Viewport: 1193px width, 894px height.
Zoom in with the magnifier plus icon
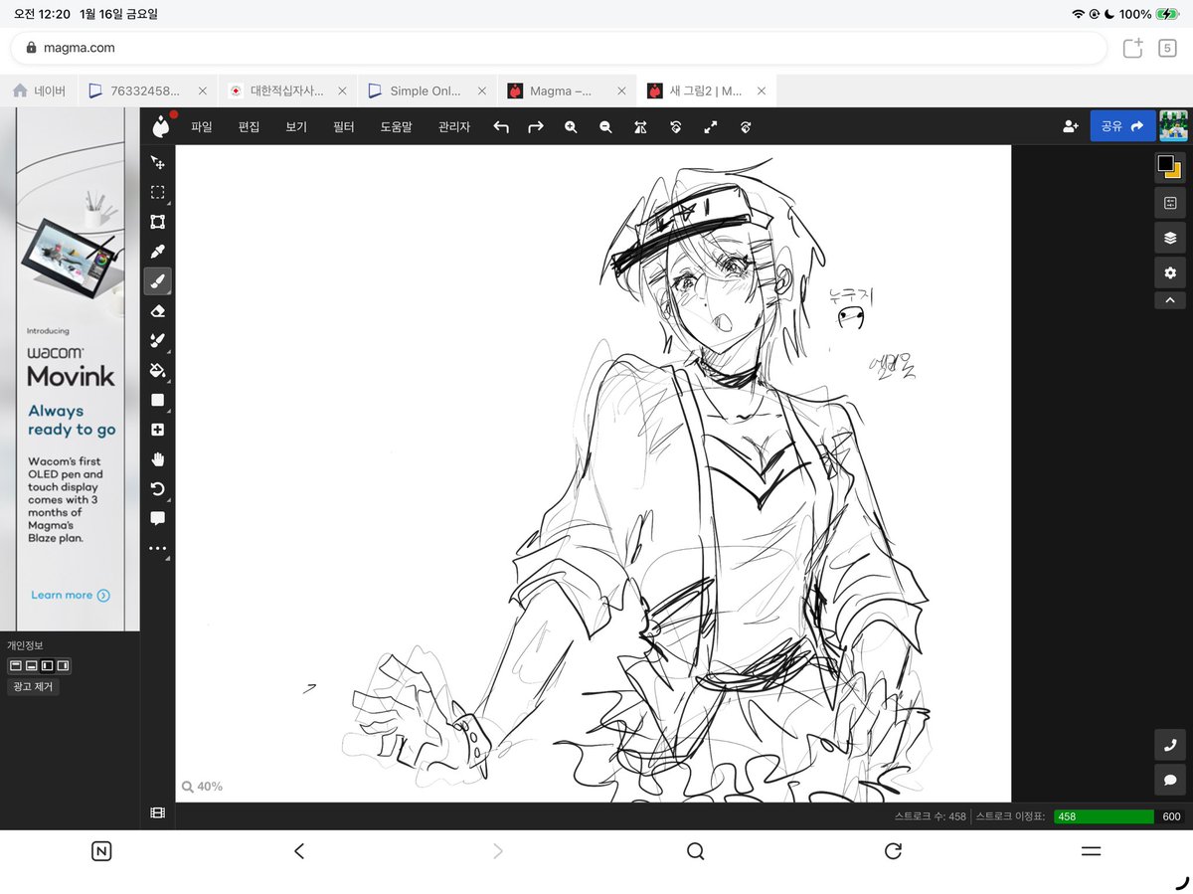click(571, 127)
